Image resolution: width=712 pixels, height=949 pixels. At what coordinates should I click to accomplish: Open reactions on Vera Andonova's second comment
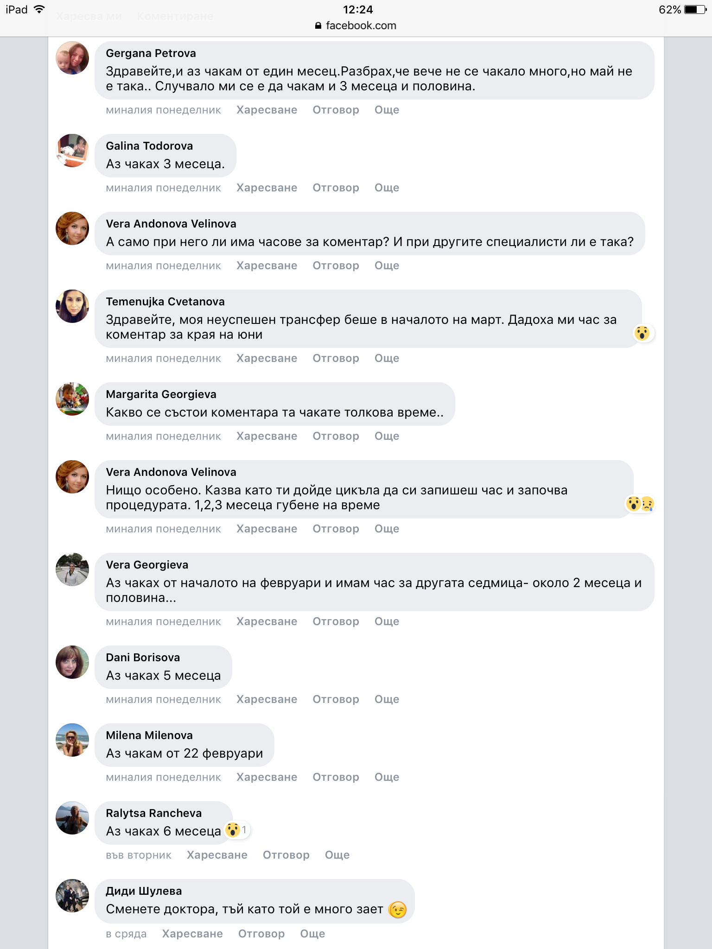point(640,504)
